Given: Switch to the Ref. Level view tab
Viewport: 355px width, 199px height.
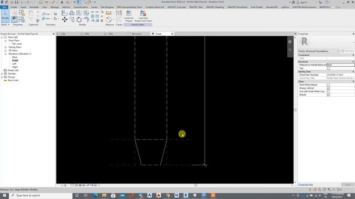Looking at the screenshot, I should pyautogui.click(x=136, y=34).
